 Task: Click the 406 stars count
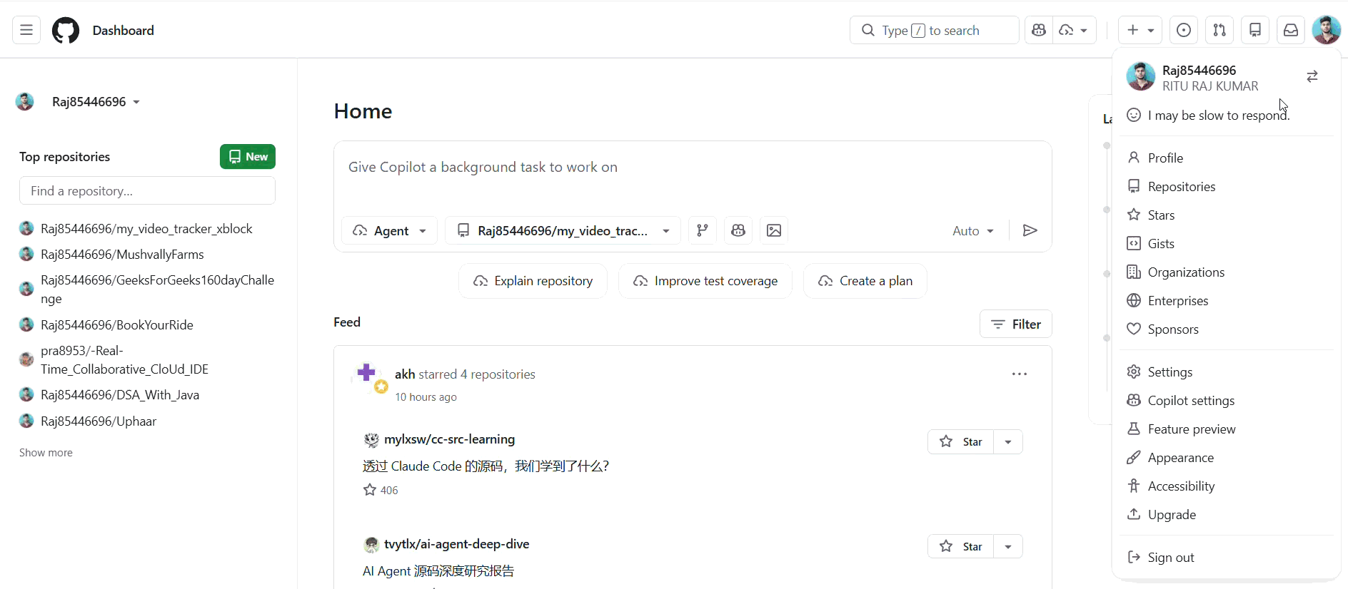tap(381, 490)
